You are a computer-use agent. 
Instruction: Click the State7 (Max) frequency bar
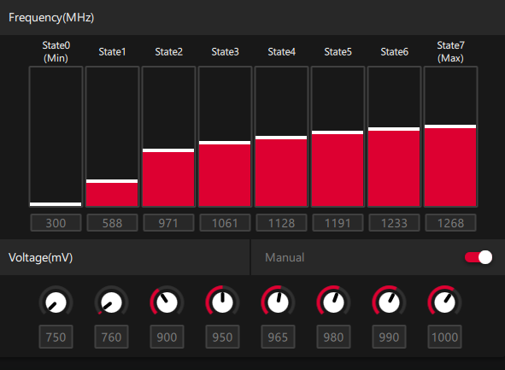pos(450,137)
